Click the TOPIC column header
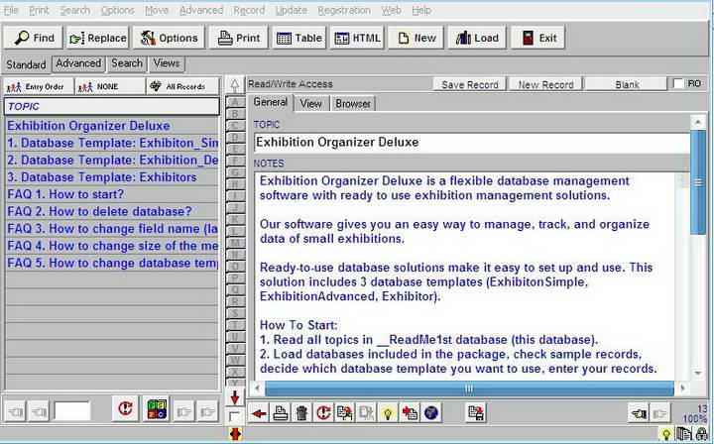Image resolution: width=714 pixels, height=444 pixels. coord(112,106)
